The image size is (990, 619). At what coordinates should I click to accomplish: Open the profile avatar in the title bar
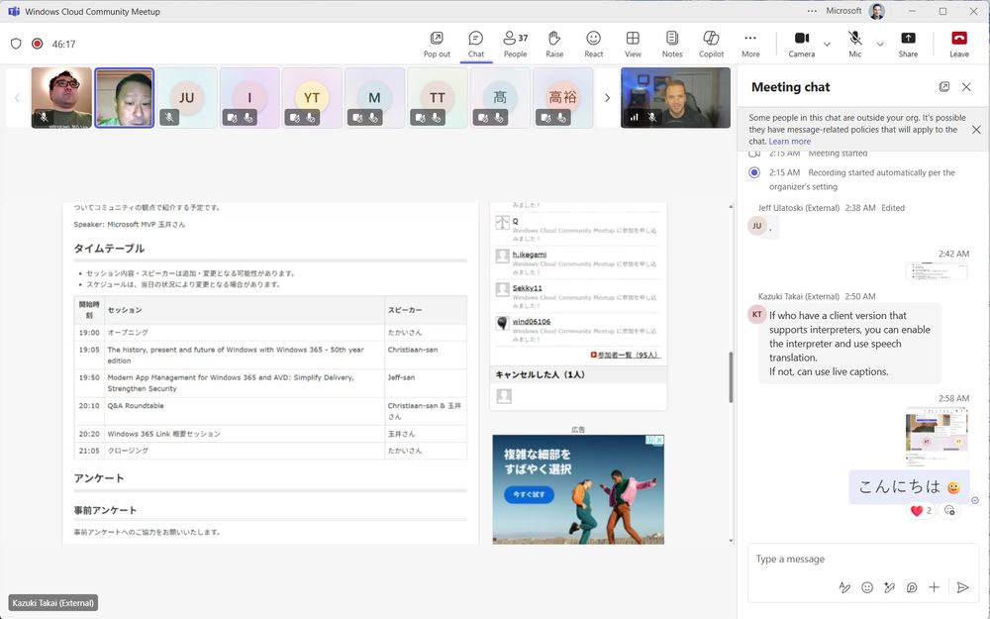point(876,11)
